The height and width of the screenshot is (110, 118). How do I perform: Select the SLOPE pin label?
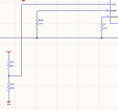click(x=114, y=11)
